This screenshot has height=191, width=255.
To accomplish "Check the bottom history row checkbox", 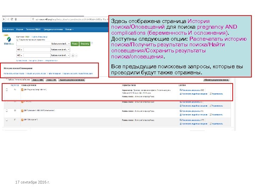I will 7,120.
